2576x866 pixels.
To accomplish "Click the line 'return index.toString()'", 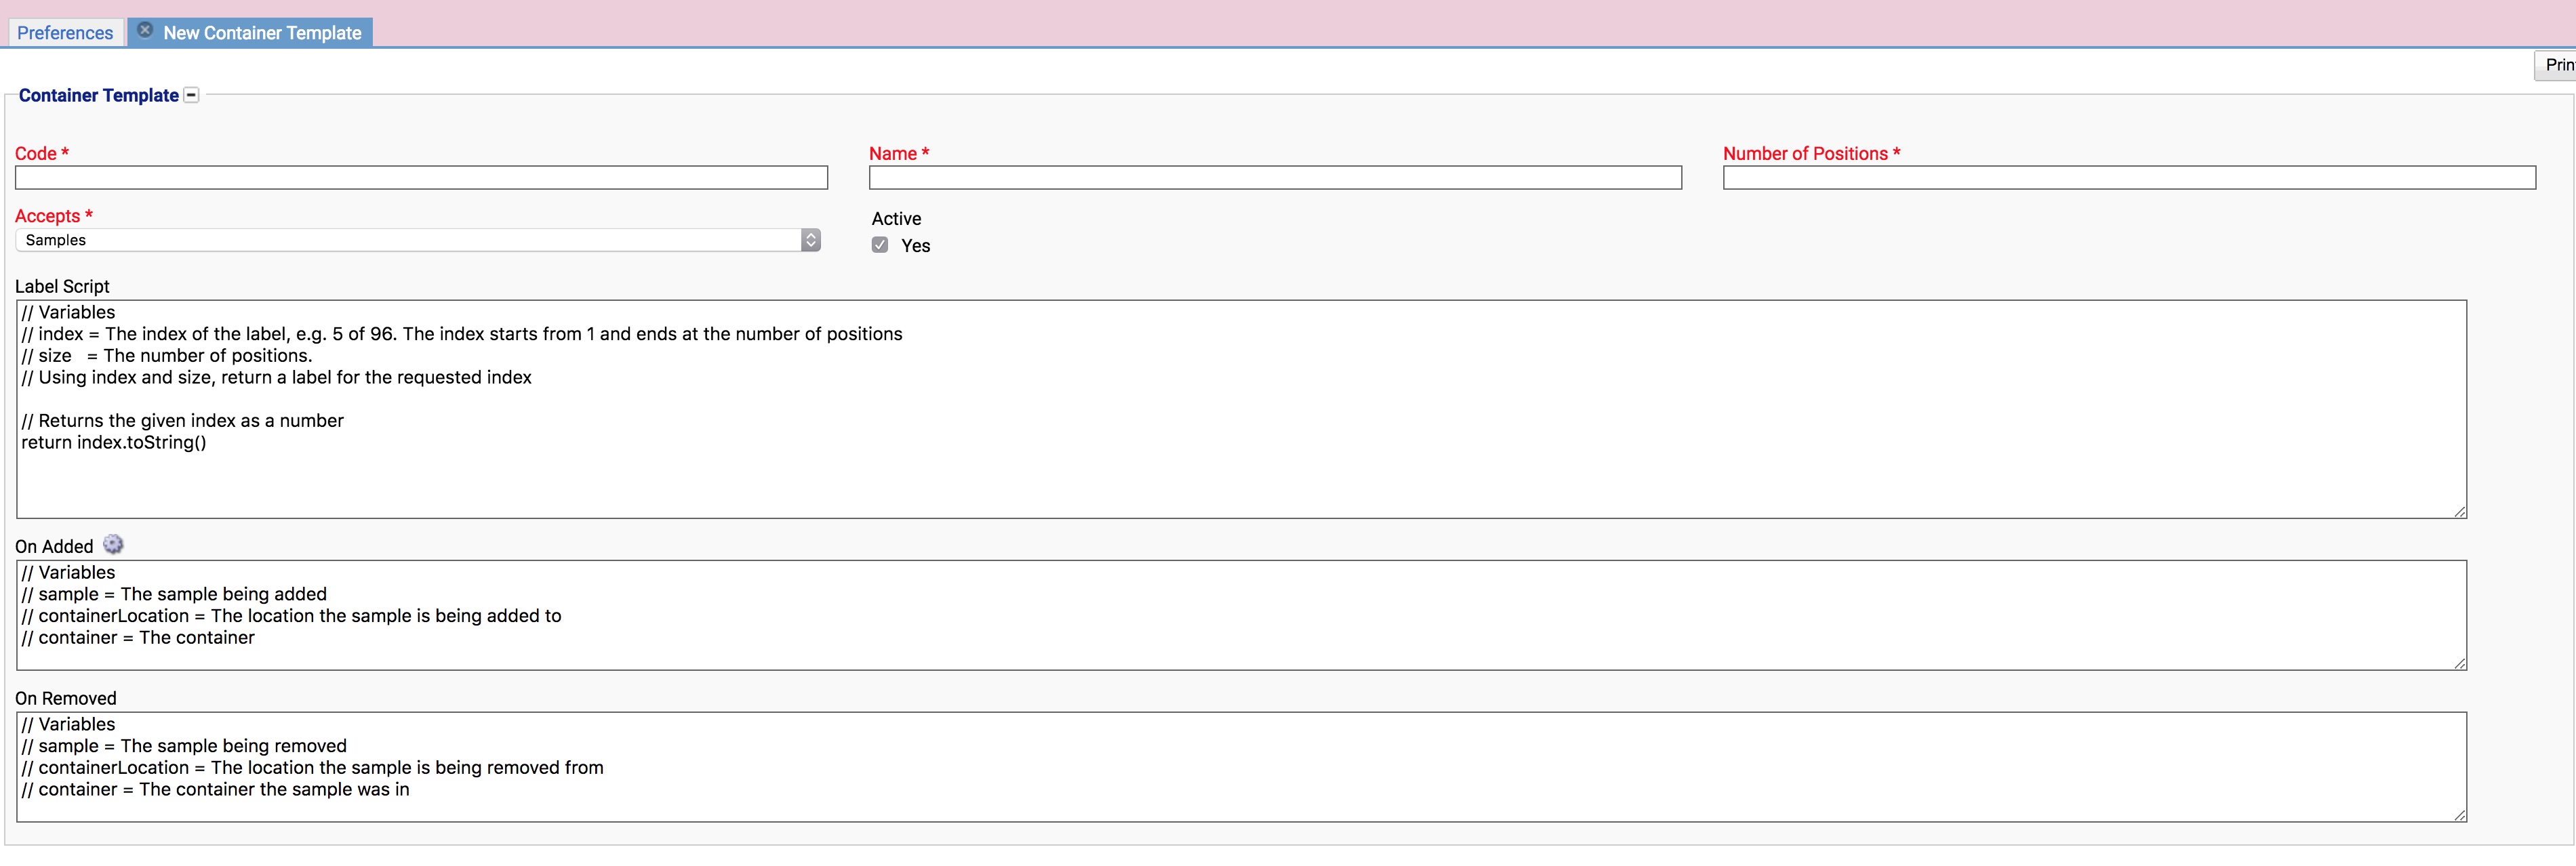I will click(114, 442).
